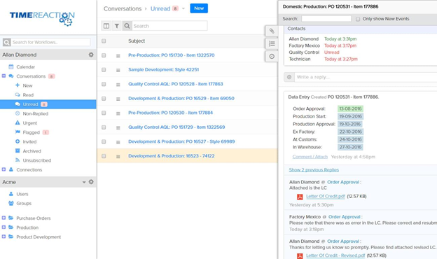Screen dimensions: 437x259
Task: Check the Pre-Production: PO 151730 row checkbox
Action: tap(104, 55)
